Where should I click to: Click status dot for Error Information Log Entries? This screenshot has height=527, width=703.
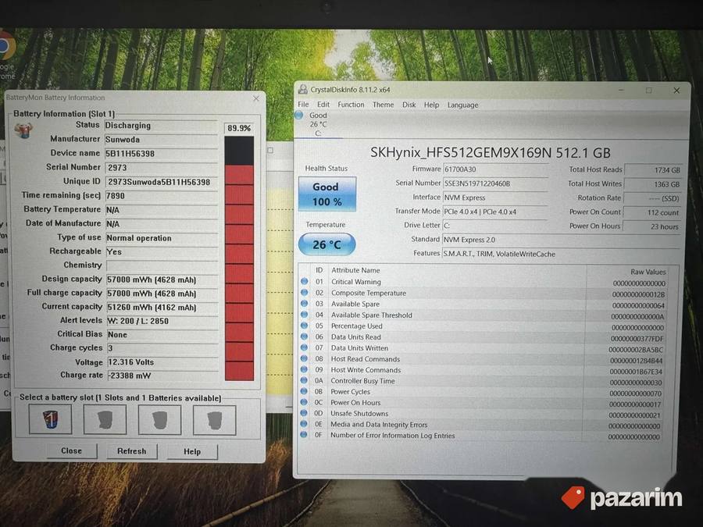(x=304, y=435)
